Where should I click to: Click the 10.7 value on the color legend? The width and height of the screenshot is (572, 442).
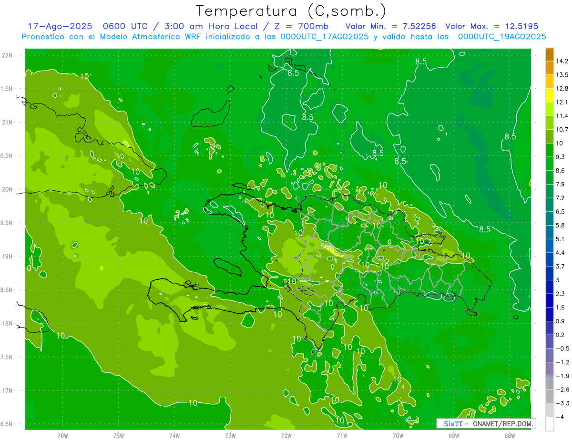click(562, 129)
